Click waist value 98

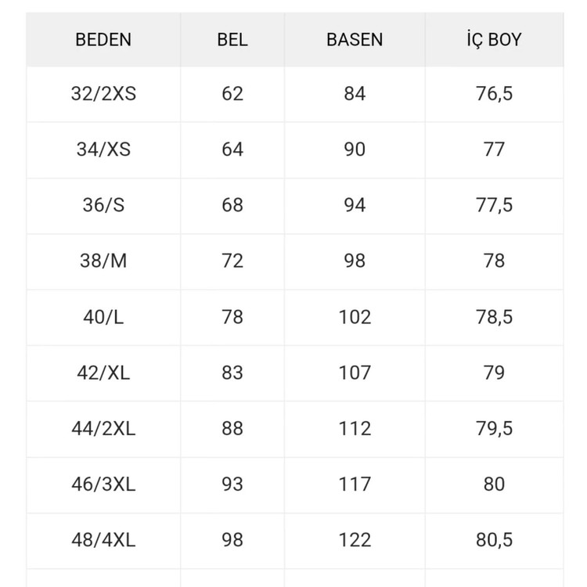click(232, 540)
